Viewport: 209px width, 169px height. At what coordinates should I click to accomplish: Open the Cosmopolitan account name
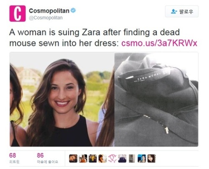coord(49,10)
